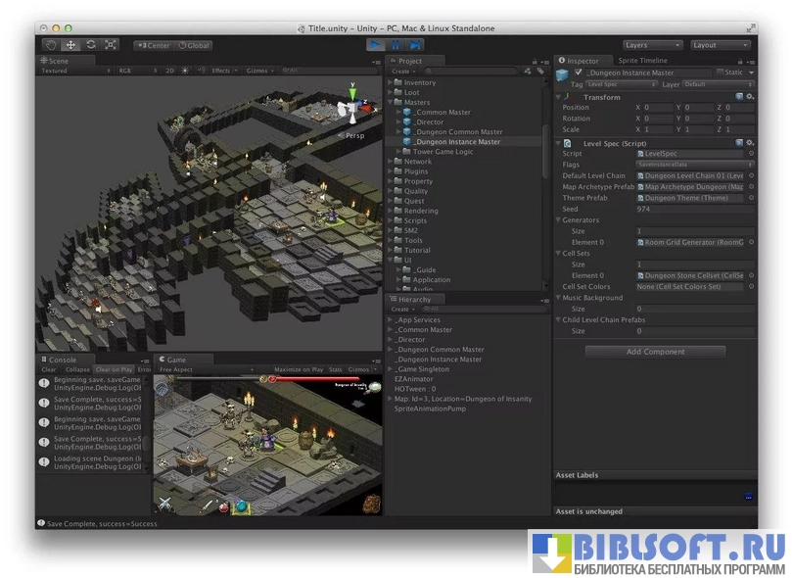Uncheck the object active checkbox in Inspector
This screenshot has height=578, width=792.
point(579,72)
